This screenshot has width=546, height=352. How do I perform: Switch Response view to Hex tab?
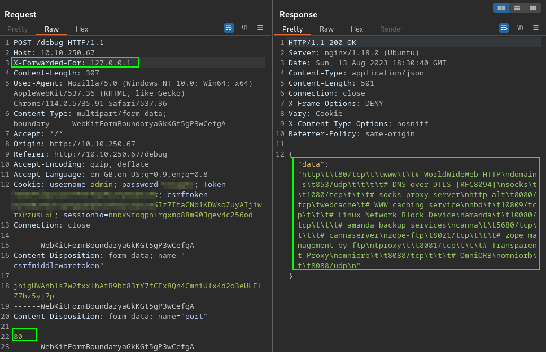click(357, 29)
